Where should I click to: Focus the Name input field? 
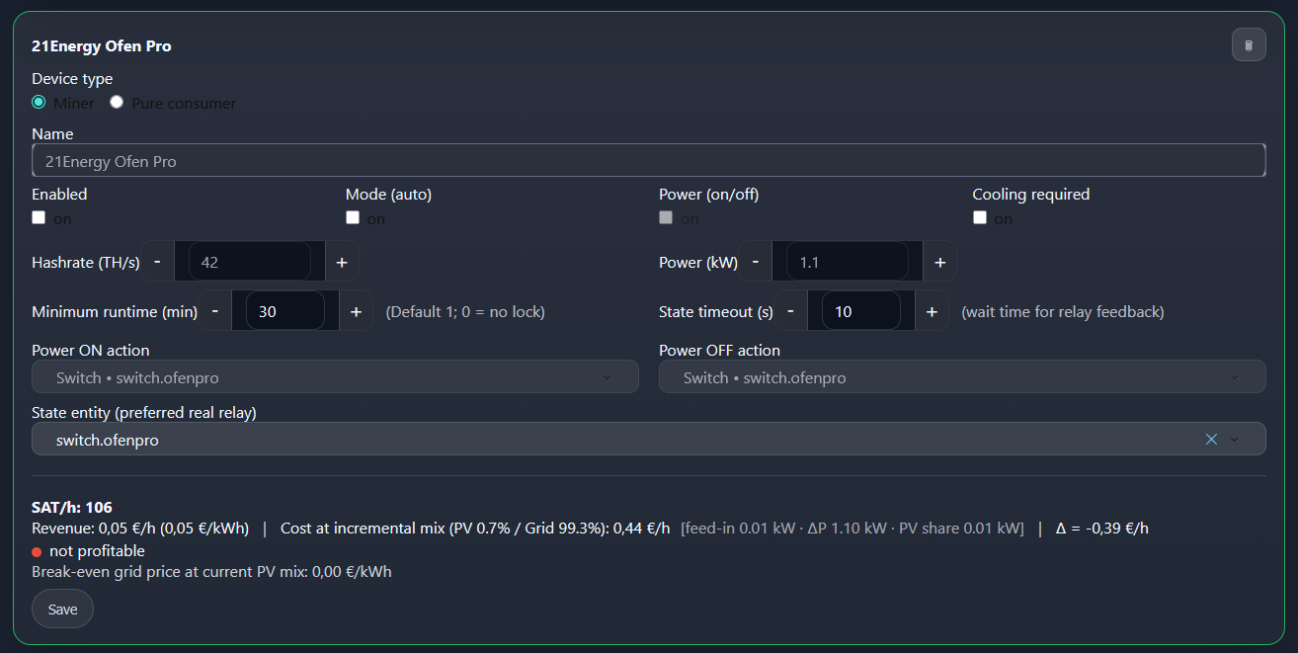pyautogui.click(x=648, y=161)
